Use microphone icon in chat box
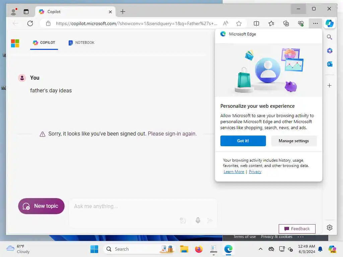Image resolution: width=343 pixels, height=257 pixels. click(x=198, y=221)
